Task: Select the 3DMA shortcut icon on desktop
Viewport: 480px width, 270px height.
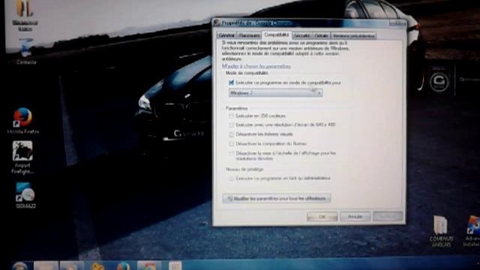Action: coord(25,195)
